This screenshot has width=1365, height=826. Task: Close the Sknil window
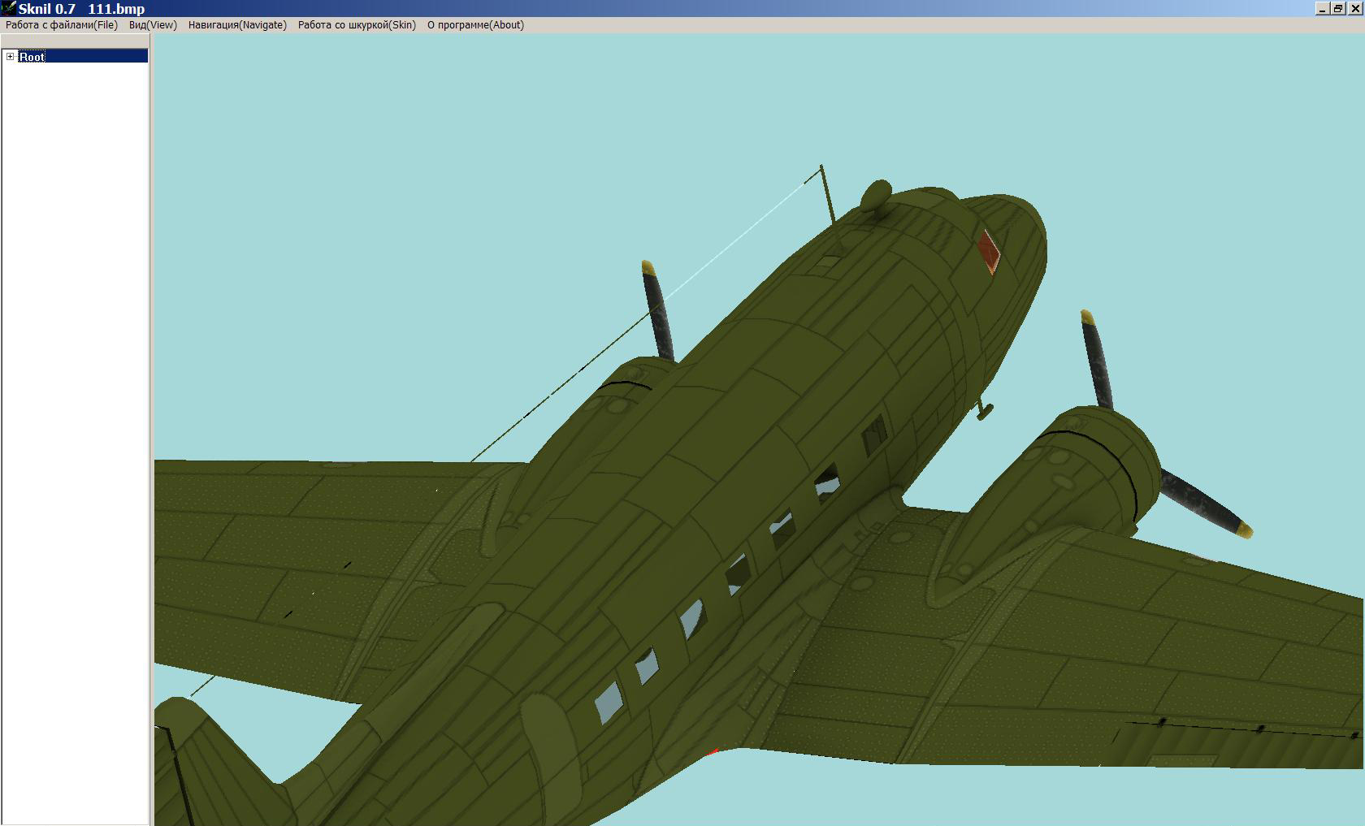click(x=1354, y=9)
